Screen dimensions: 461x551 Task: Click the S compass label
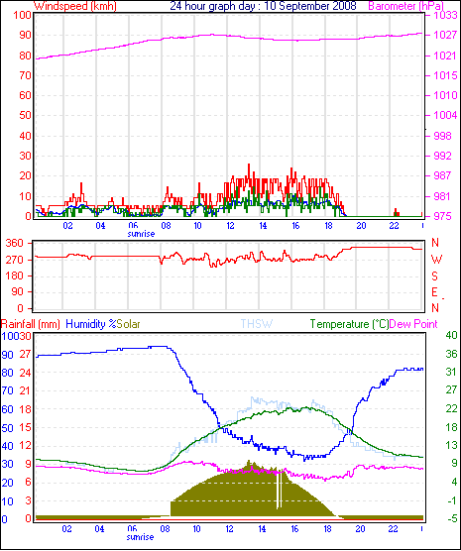pos(435,276)
